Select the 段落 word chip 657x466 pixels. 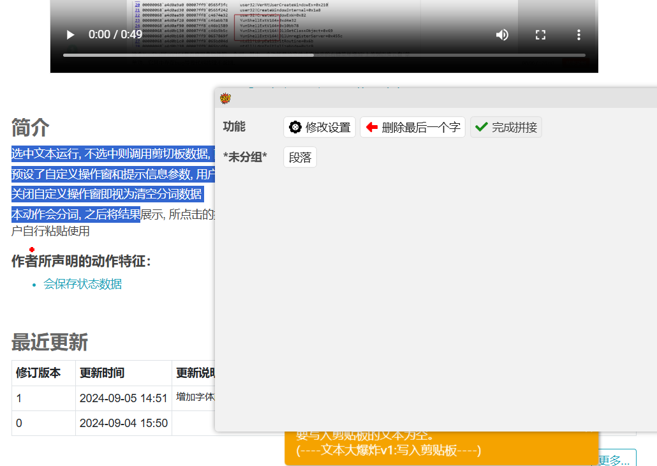pos(300,157)
